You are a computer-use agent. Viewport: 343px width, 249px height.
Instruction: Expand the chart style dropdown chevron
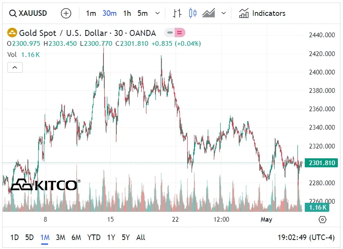click(223, 13)
